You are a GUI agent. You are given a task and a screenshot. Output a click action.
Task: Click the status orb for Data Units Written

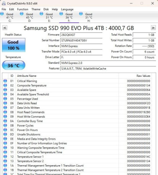pyautogui.click(x=5, y=108)
